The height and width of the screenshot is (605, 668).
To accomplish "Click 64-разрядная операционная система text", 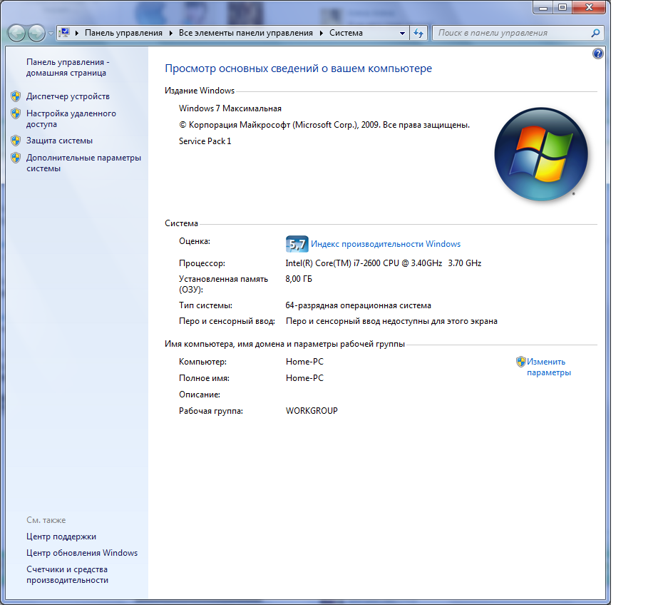I will click(x=358, y=305).
